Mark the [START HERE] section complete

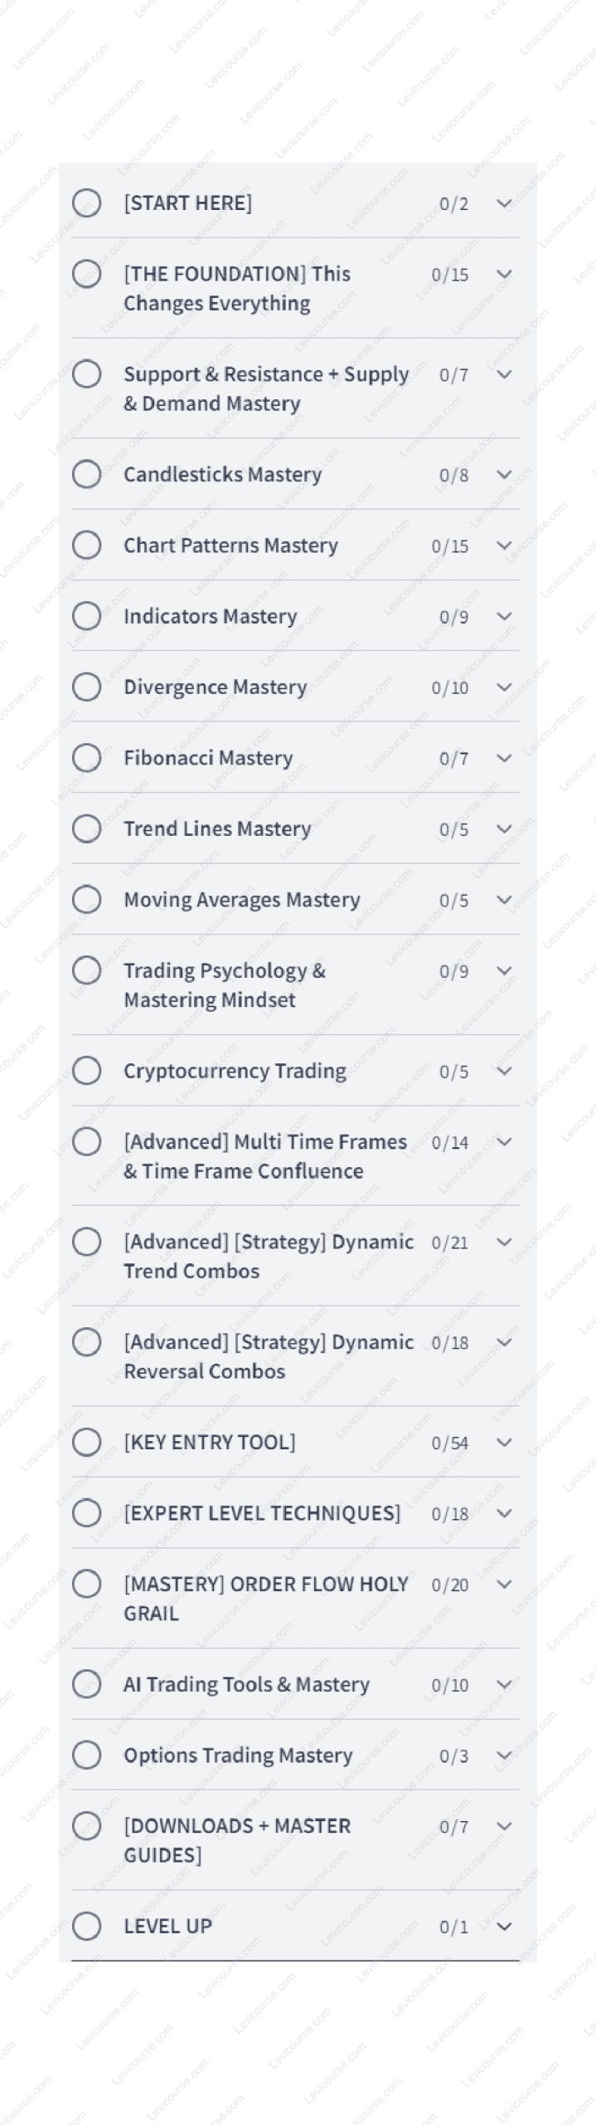click(86, 203)
